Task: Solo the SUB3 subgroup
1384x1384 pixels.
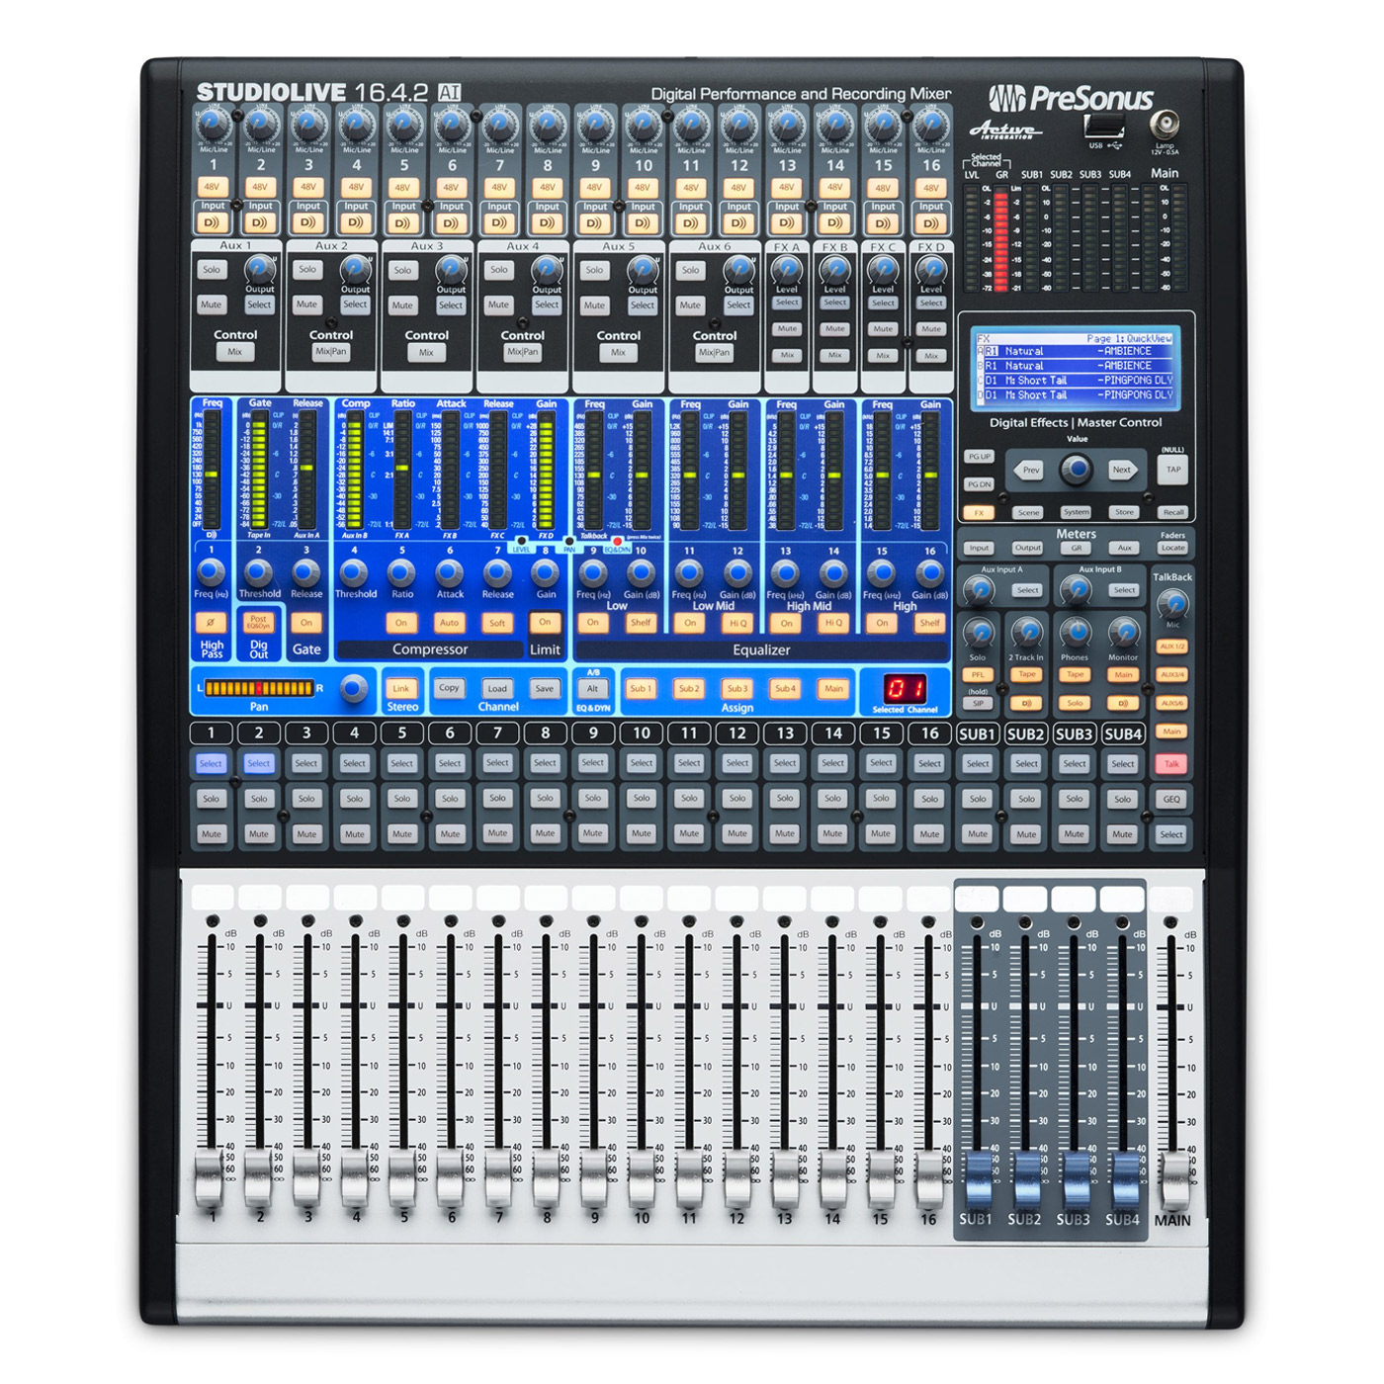Action: click(x=1075, y=799)
